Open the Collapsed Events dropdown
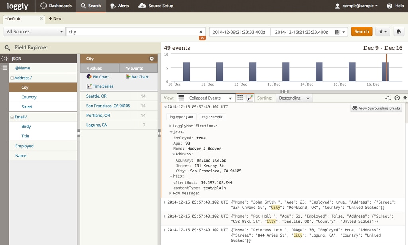The height and width of the screenshot is (245, 408). pyautogui.click(x=210, y=98)
